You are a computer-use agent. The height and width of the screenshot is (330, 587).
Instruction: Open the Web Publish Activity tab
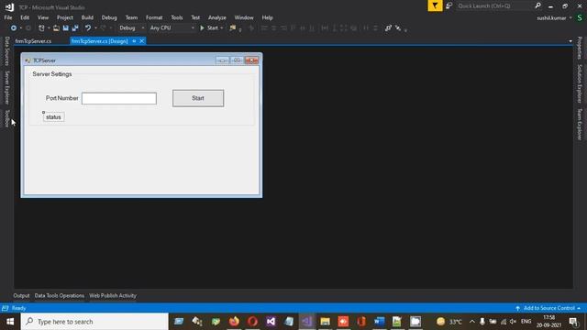(113, 295)
